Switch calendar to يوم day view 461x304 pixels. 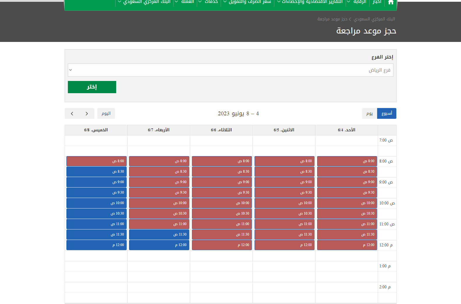coord(370,114)
